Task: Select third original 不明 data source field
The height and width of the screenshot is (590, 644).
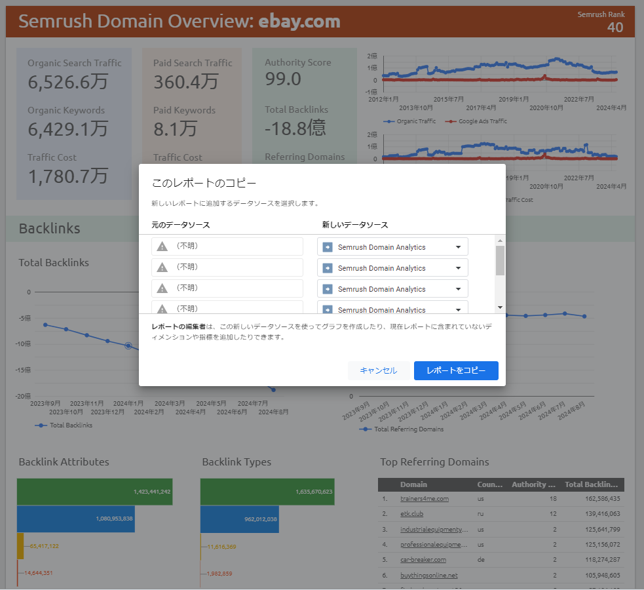Action: pos(227,288)
